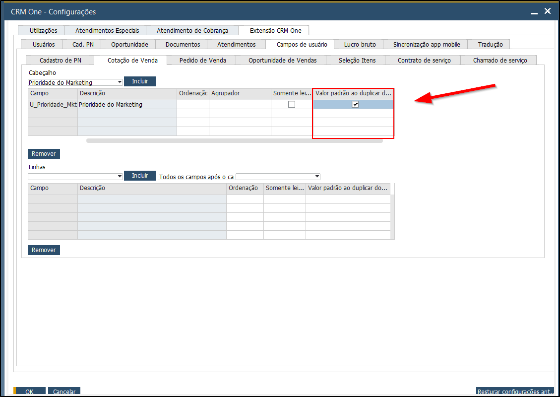Open the Cadastro de PN tab
The width and height of the screenshot is (560, 397).
[61, 60]
